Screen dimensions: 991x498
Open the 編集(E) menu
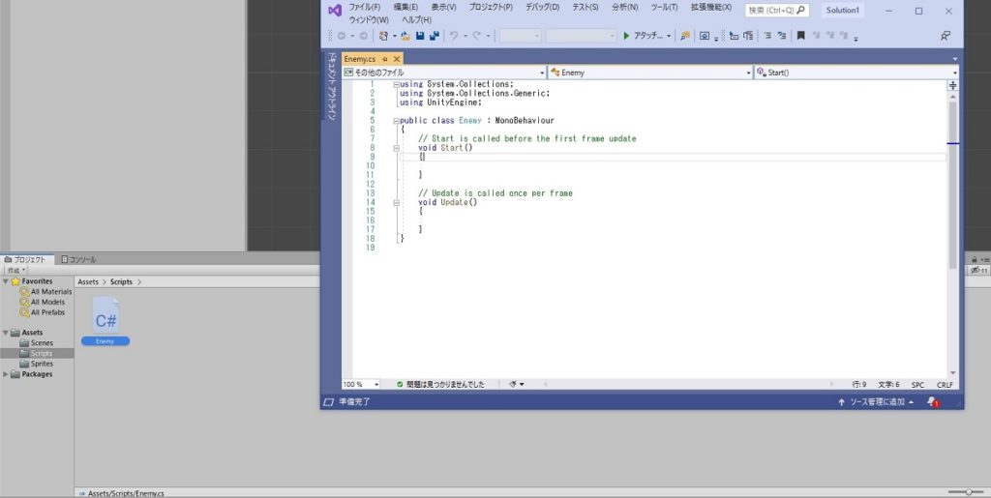coord(405,8)
